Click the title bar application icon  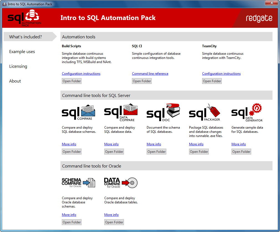[x=4, y=4]
